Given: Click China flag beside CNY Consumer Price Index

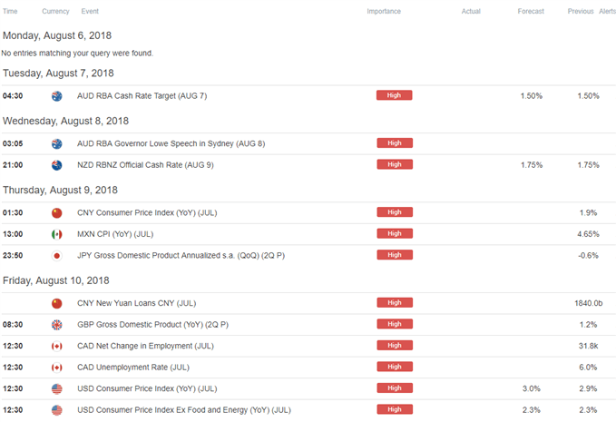Looking at the screenshot, I should [56, 212].
